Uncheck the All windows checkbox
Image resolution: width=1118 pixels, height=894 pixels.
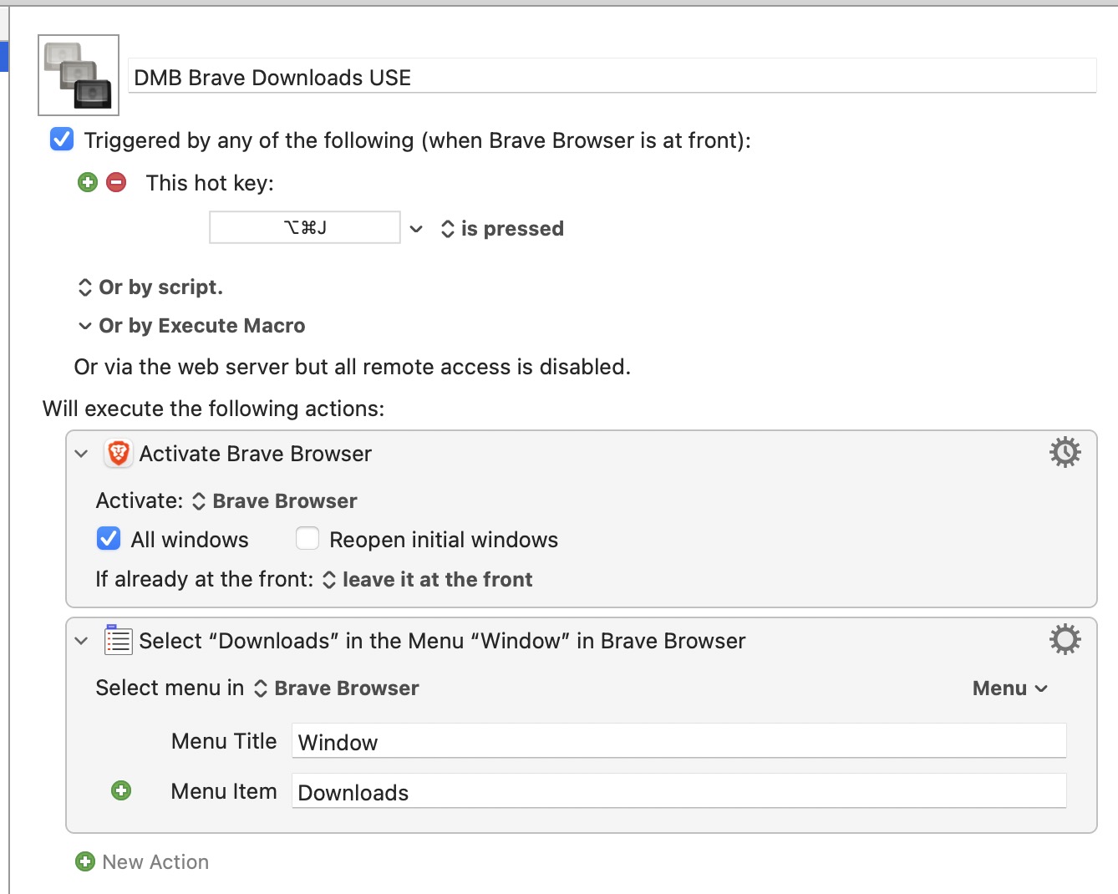tap(109, 539)
